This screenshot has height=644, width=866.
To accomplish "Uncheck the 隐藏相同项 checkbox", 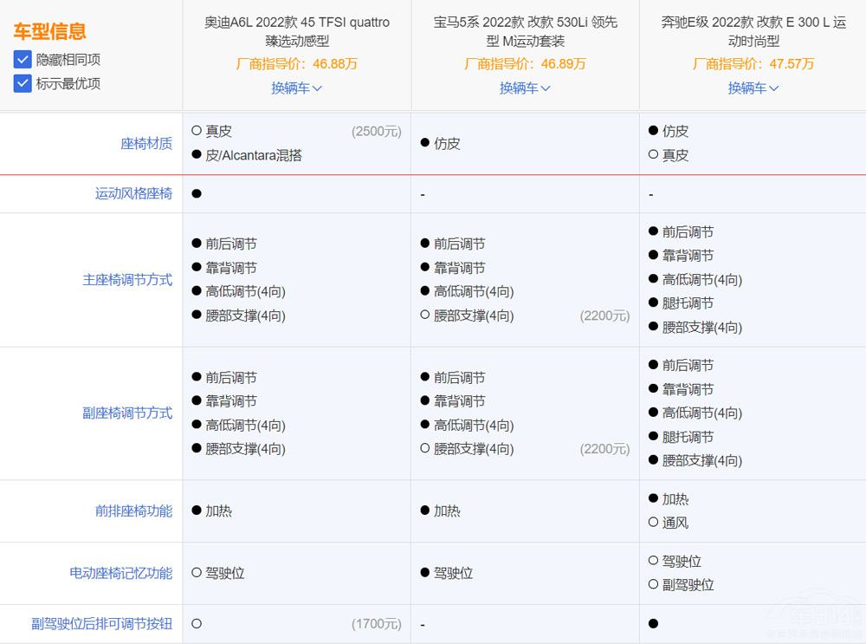I will [x=23, y=59].
